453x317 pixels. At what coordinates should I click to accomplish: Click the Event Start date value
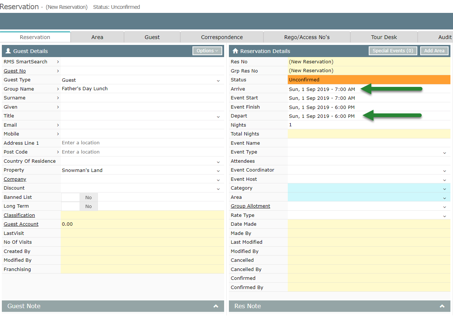click(322, 98)
